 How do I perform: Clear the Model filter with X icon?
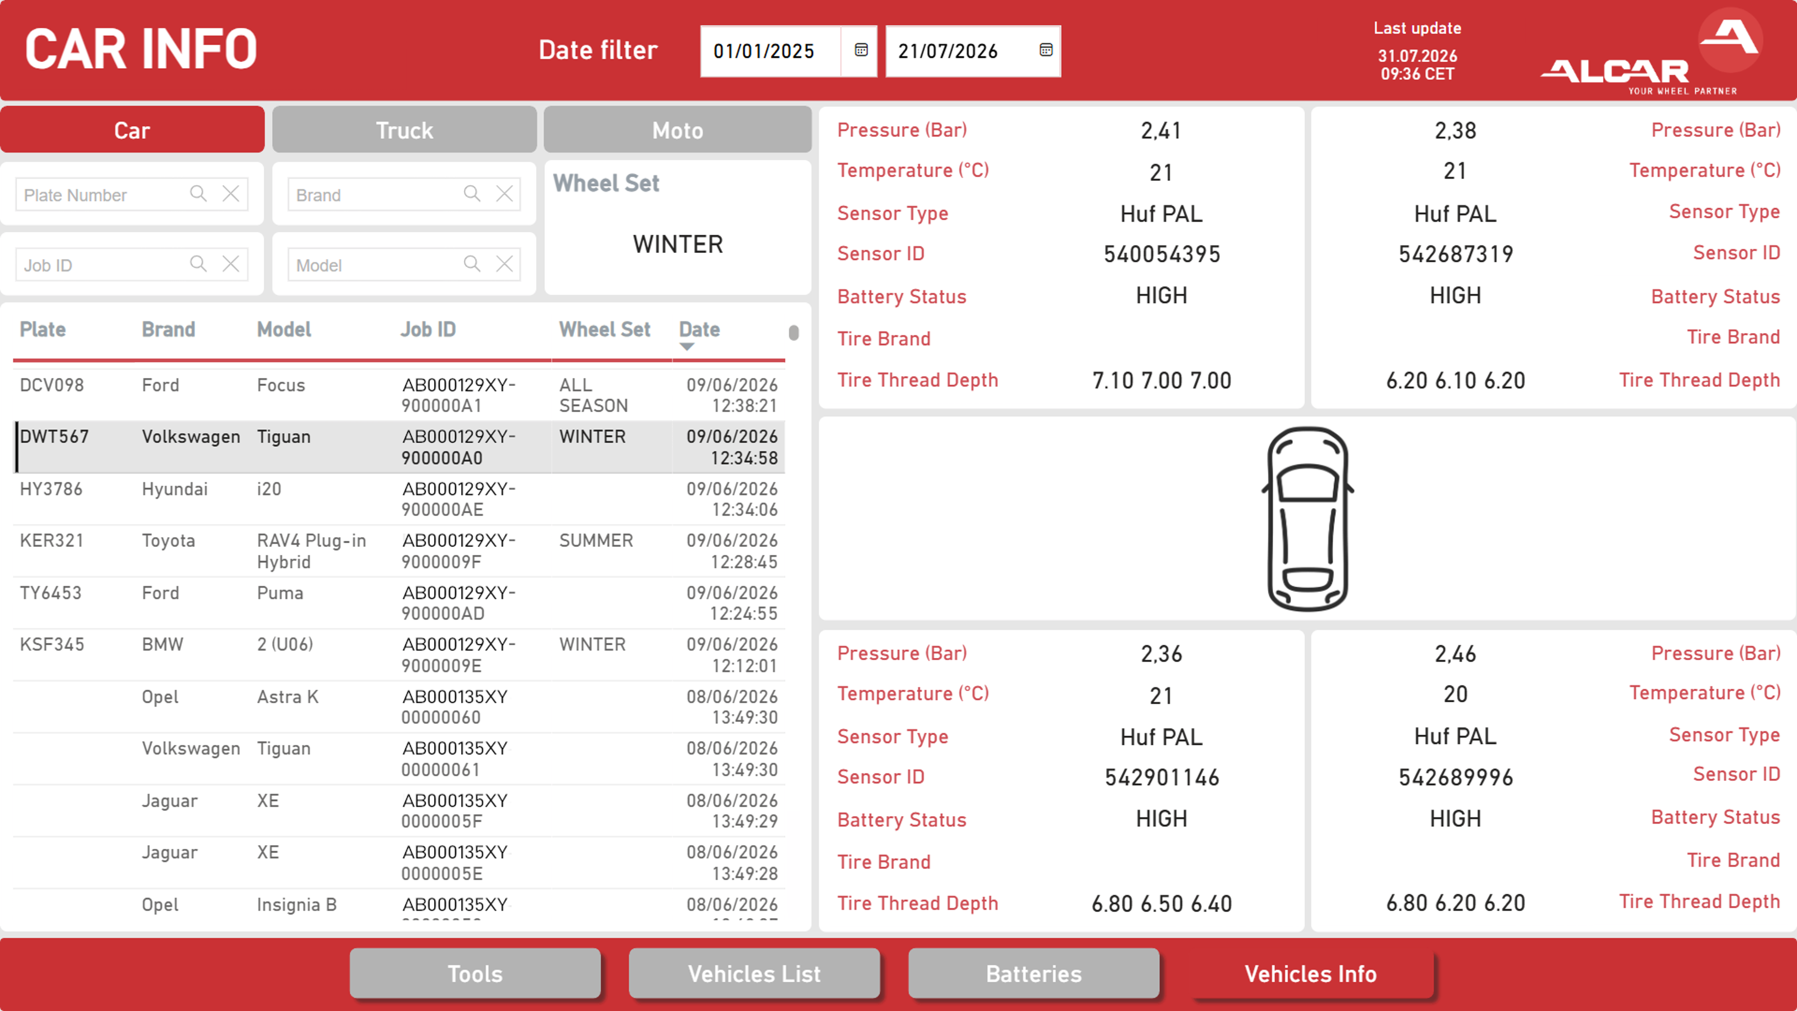505,264
